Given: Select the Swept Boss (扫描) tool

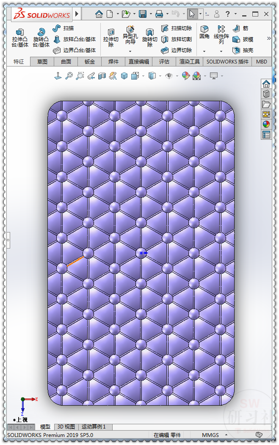Looking at the screenshot, I should coord(63,28).
